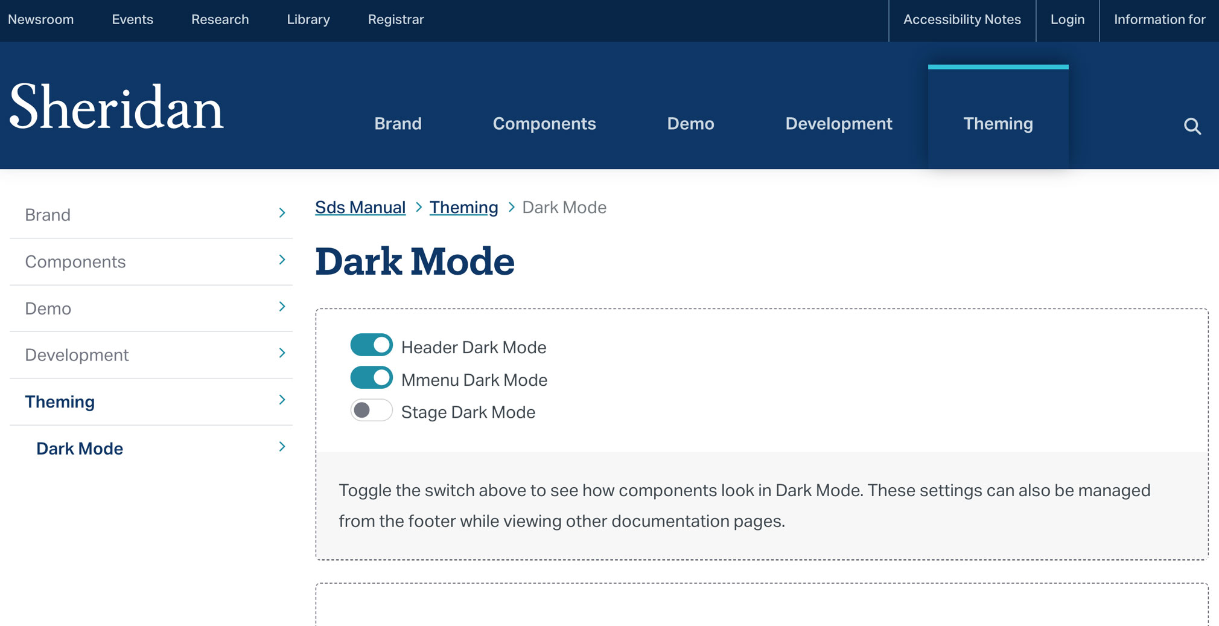This screenshot has height=626, width=1219.
Task: Disable the Header Dark Mode switch
Action: pos(372,345)
